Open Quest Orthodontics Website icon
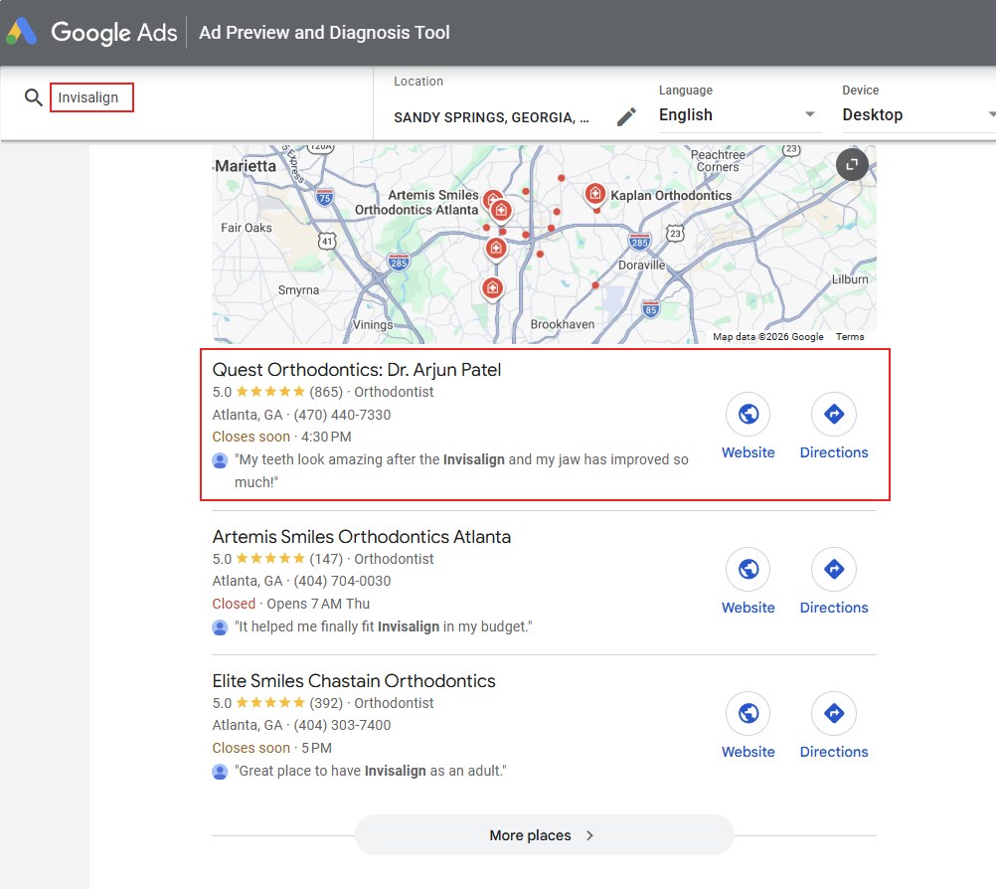 click(748, 415)
